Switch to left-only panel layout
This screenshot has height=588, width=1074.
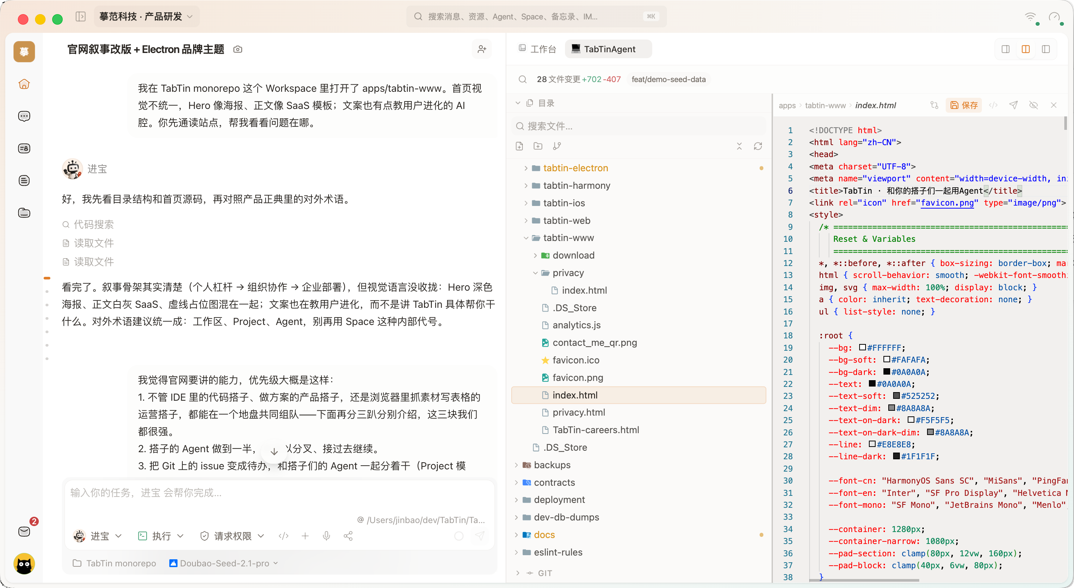click(x=1006, y=49)
